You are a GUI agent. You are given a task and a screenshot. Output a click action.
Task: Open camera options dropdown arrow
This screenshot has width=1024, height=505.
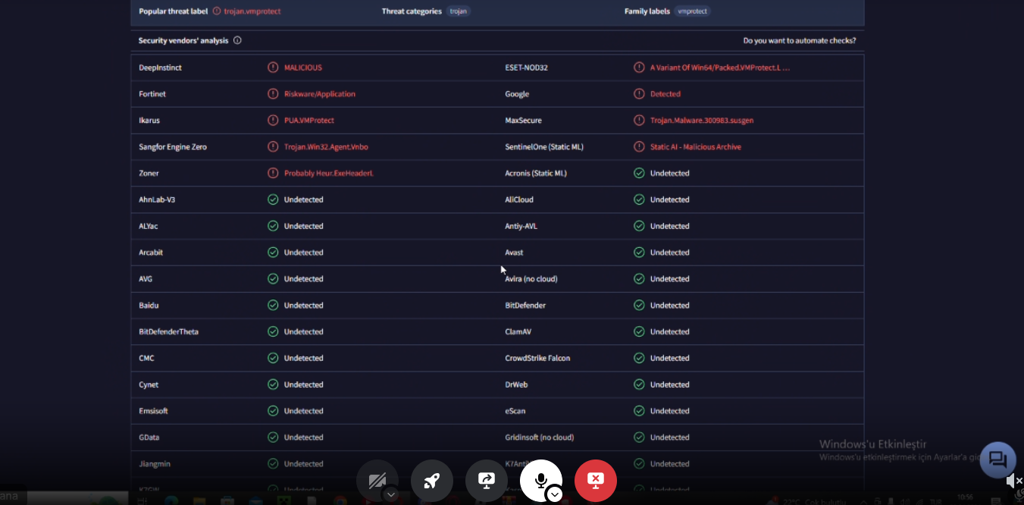(391, 494)
